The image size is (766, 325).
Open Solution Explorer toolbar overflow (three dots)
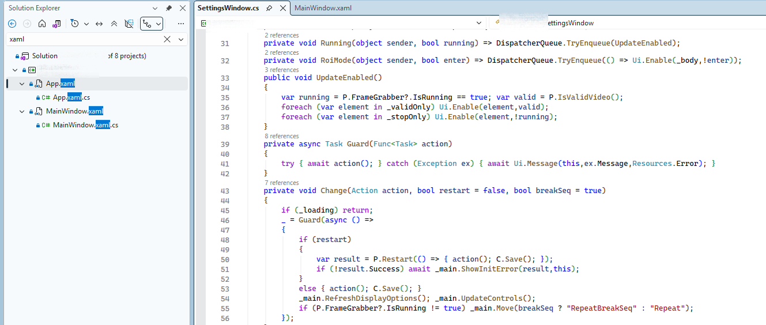(x=181, y=24)
